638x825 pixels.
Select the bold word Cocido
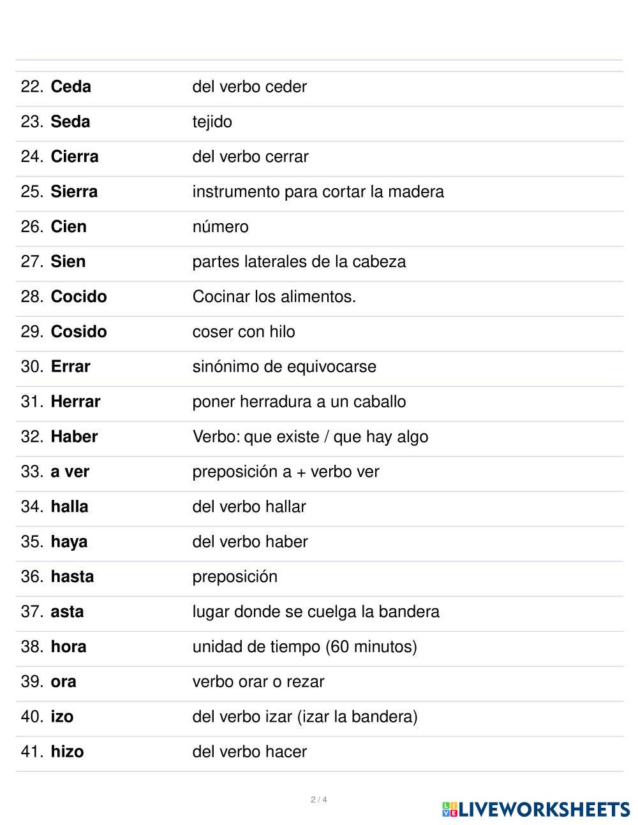point(79,297)
